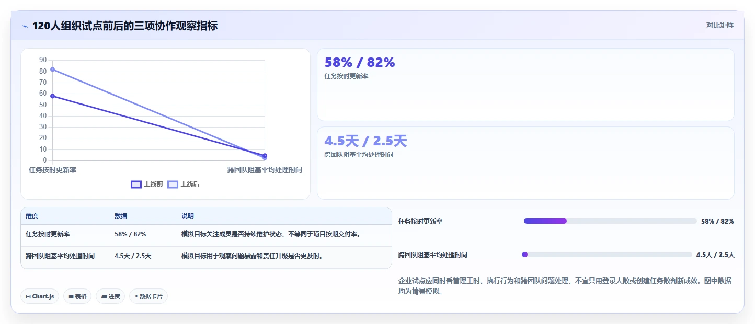Image resolution: width=755 pixels, height=324 pixels.
Task: Click the 任务按时更新率 progress row label
Action: tap(420, 222)
